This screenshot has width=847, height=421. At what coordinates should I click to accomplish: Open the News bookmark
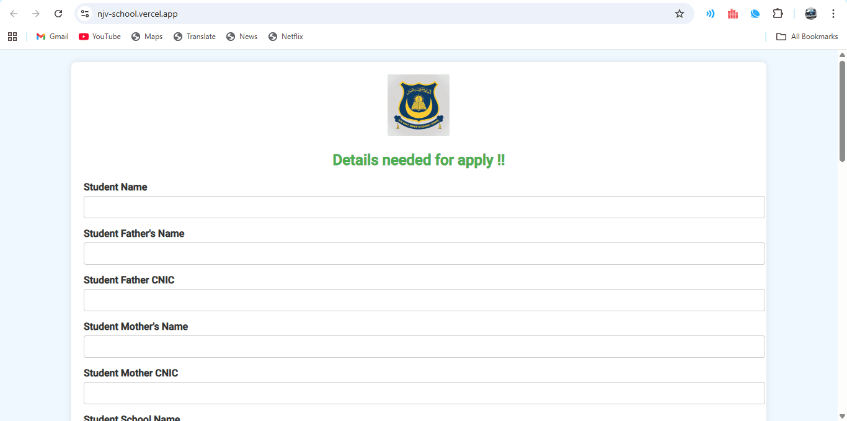(242, 37)
